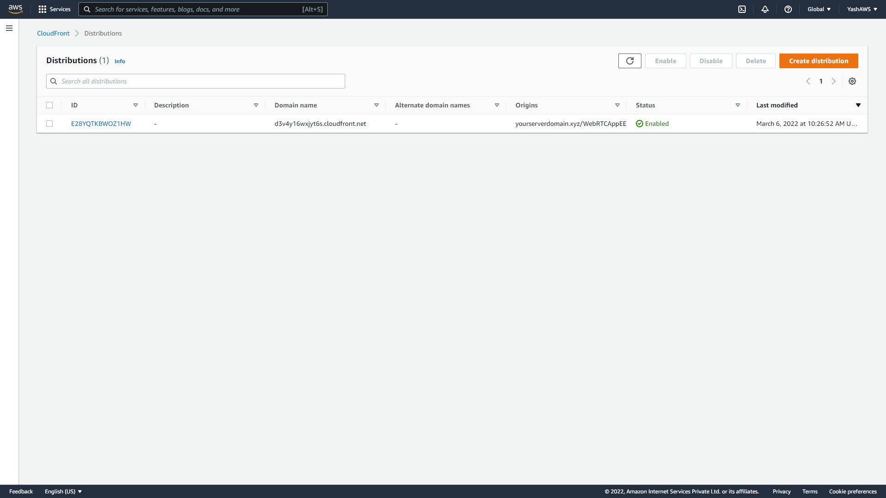Open Cookie preferences in footer
The height and width of the screenshot is (498, 886).
[853, 492]
